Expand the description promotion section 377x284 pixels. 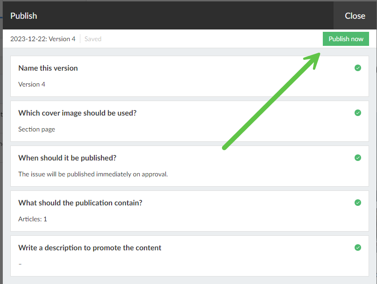point(89,248)
